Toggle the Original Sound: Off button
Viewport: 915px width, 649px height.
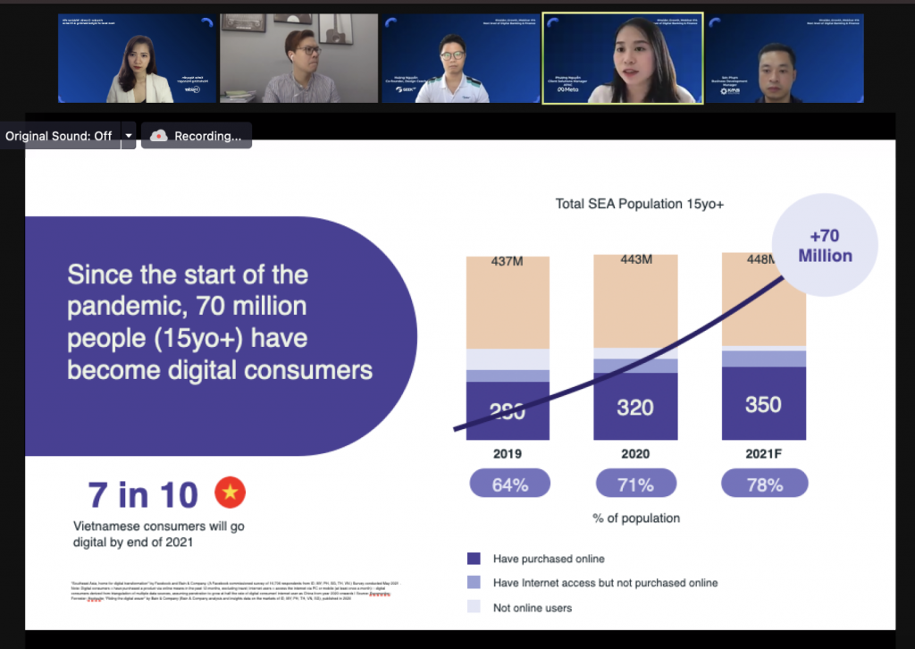click(x=59, y=136)
